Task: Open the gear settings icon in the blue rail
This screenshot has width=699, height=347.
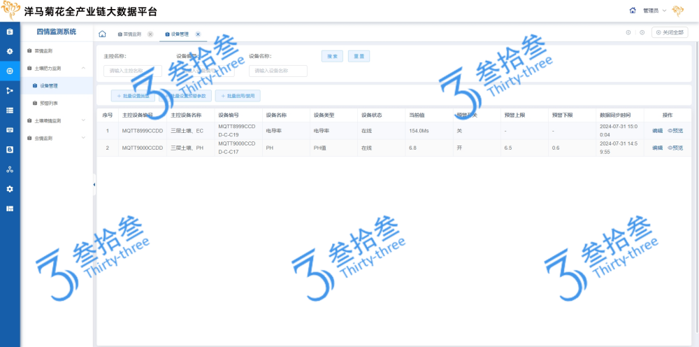Action: 10,189
